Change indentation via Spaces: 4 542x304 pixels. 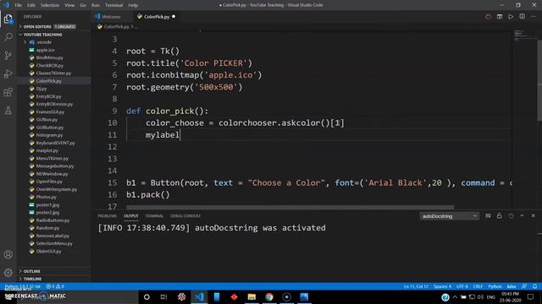pyautogui.click(x=442, y=286)
